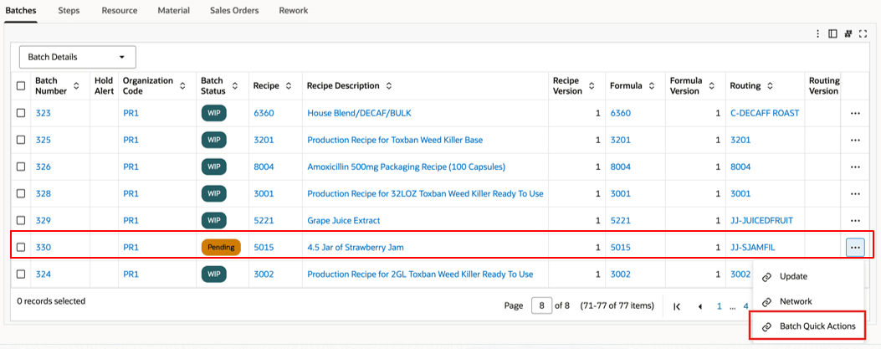Open routing C-DECAFF ROAST link
Image resolution: width=881 pixels, height=349 pixels.
(765, 113)
